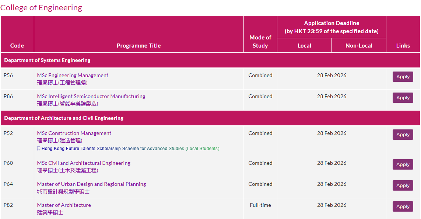
Task: Click the Chinese title 建築學碩士
Action: click(x=50, y=212)
